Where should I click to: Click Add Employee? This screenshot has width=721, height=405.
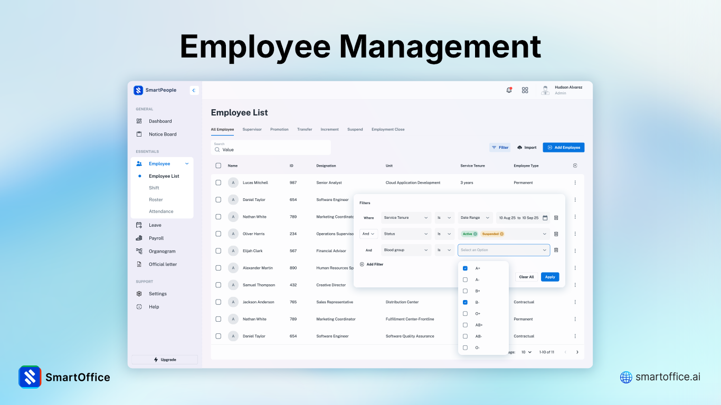[563, 147]
